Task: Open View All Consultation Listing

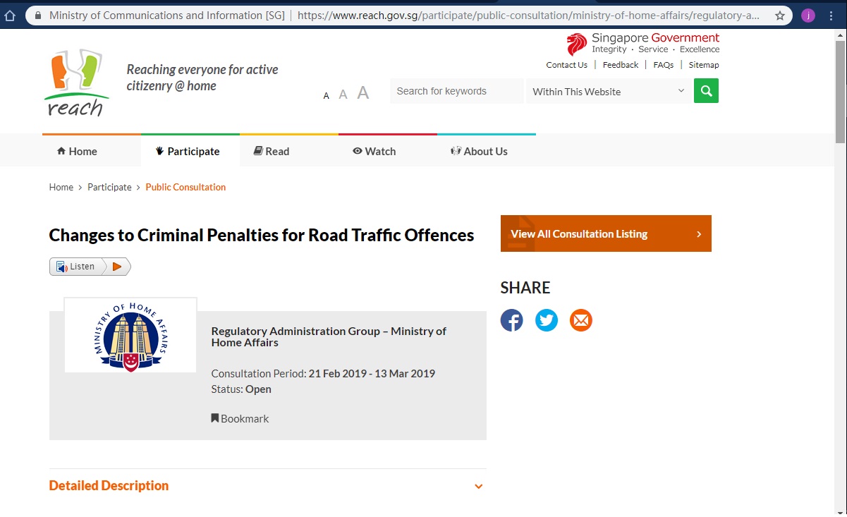Action: coord(606,233)
